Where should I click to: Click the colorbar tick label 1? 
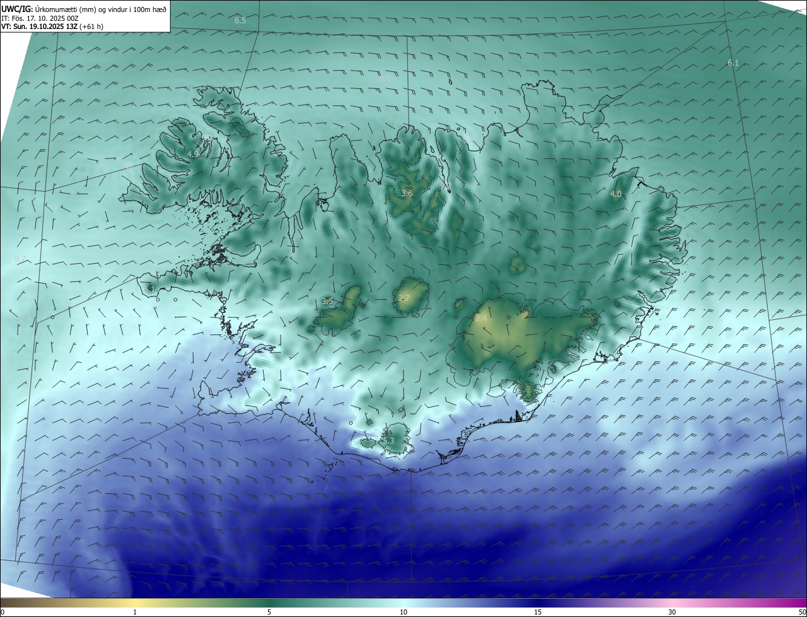pos(135,612)
